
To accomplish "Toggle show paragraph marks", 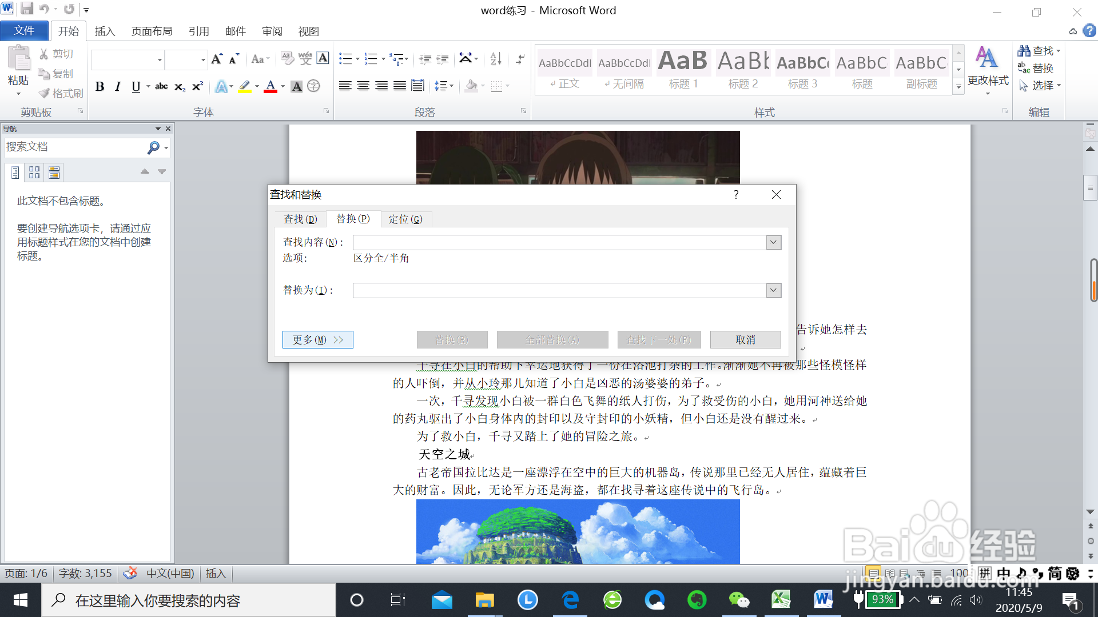I will click(520, 58).
